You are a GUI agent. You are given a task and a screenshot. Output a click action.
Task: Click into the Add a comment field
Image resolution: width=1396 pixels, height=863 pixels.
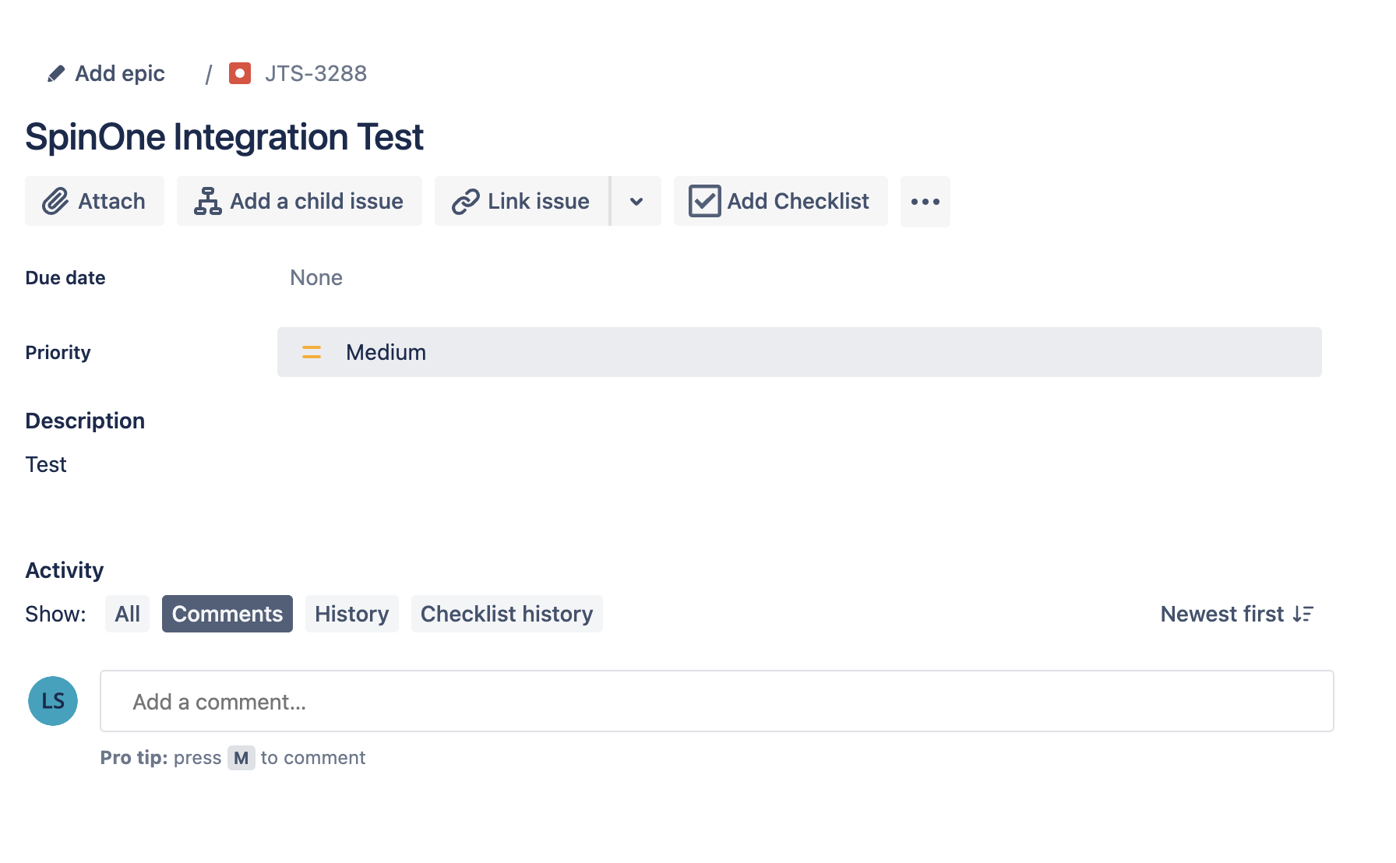[x=716, y=702]
